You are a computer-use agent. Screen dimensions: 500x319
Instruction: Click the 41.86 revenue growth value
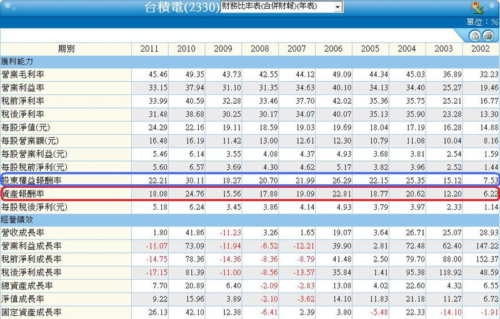coord(195,233)
